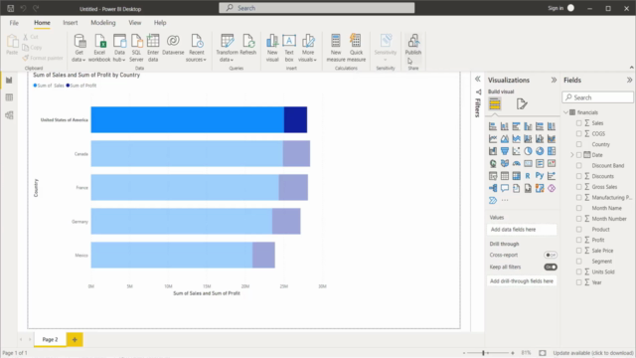Toggle the Cross-report switch

point(551,255)
